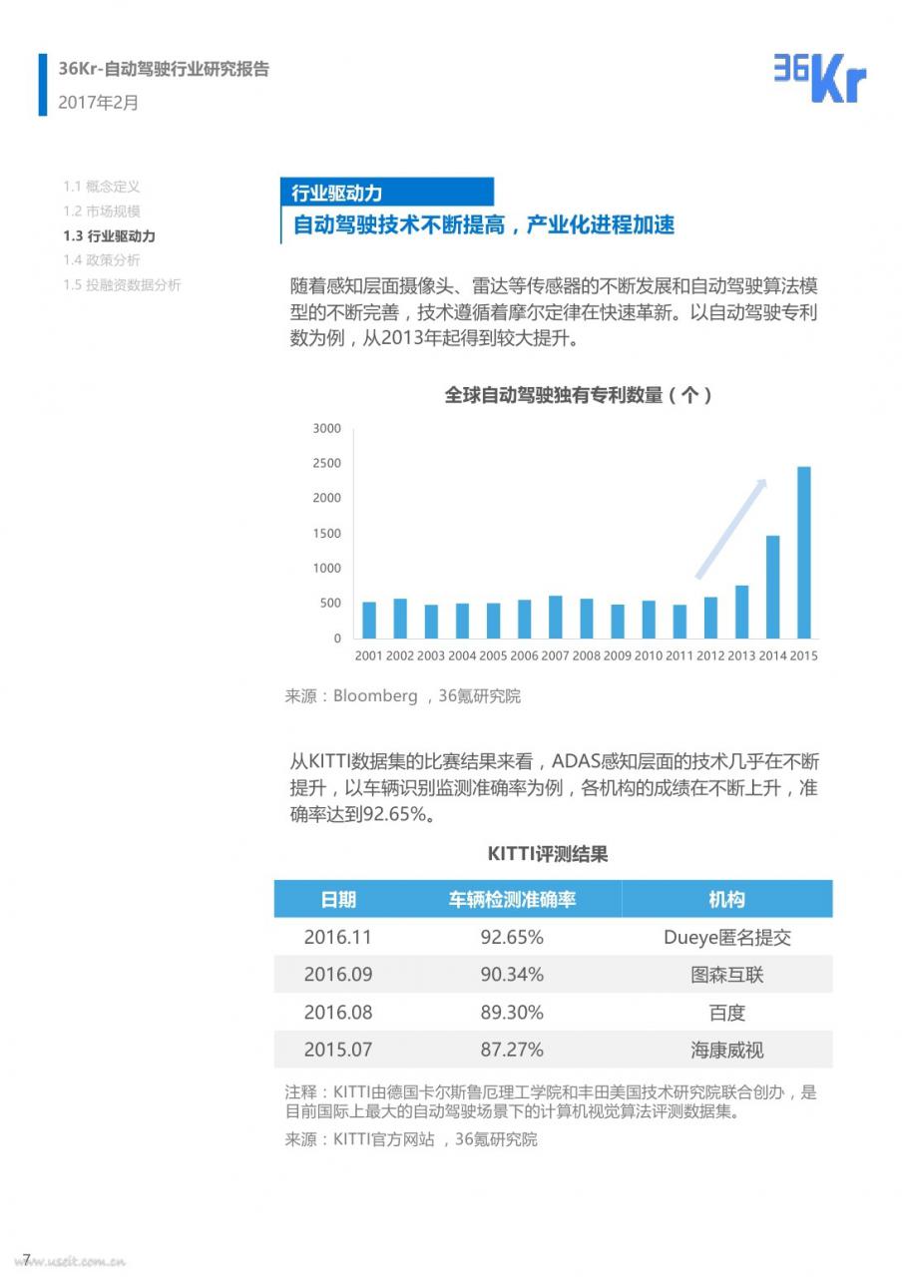Click the 2500 y-axis label
This screenshot has width=902, height=1277.
coord(327,463)
